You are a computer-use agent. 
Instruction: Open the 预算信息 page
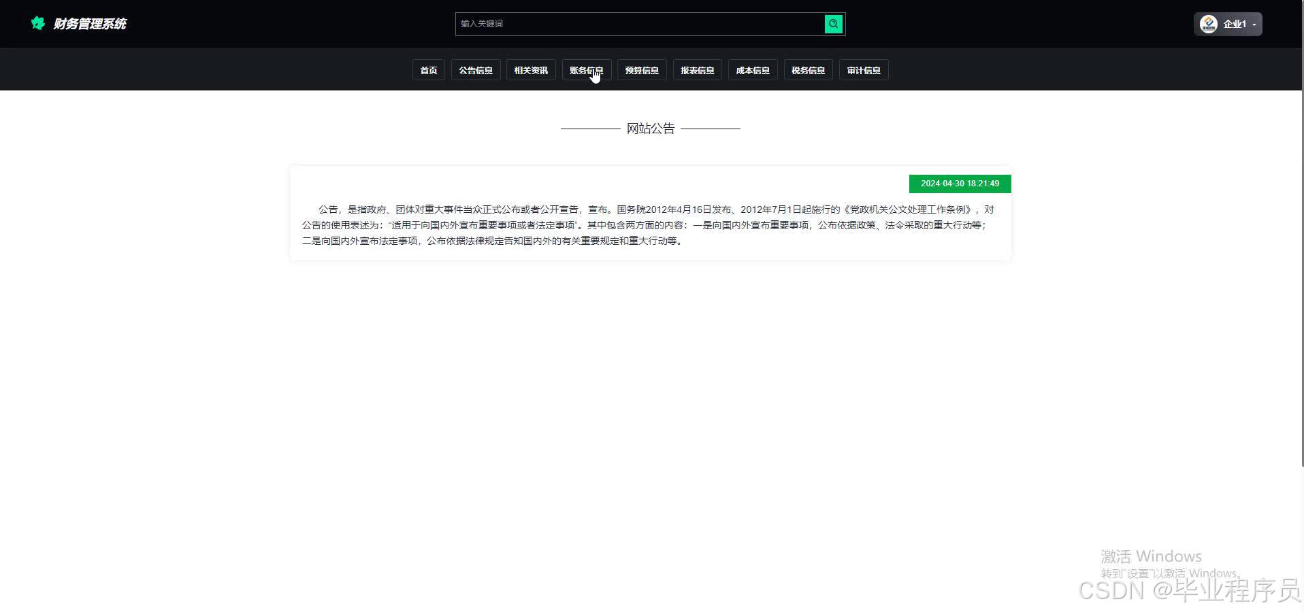coord(641,69)
